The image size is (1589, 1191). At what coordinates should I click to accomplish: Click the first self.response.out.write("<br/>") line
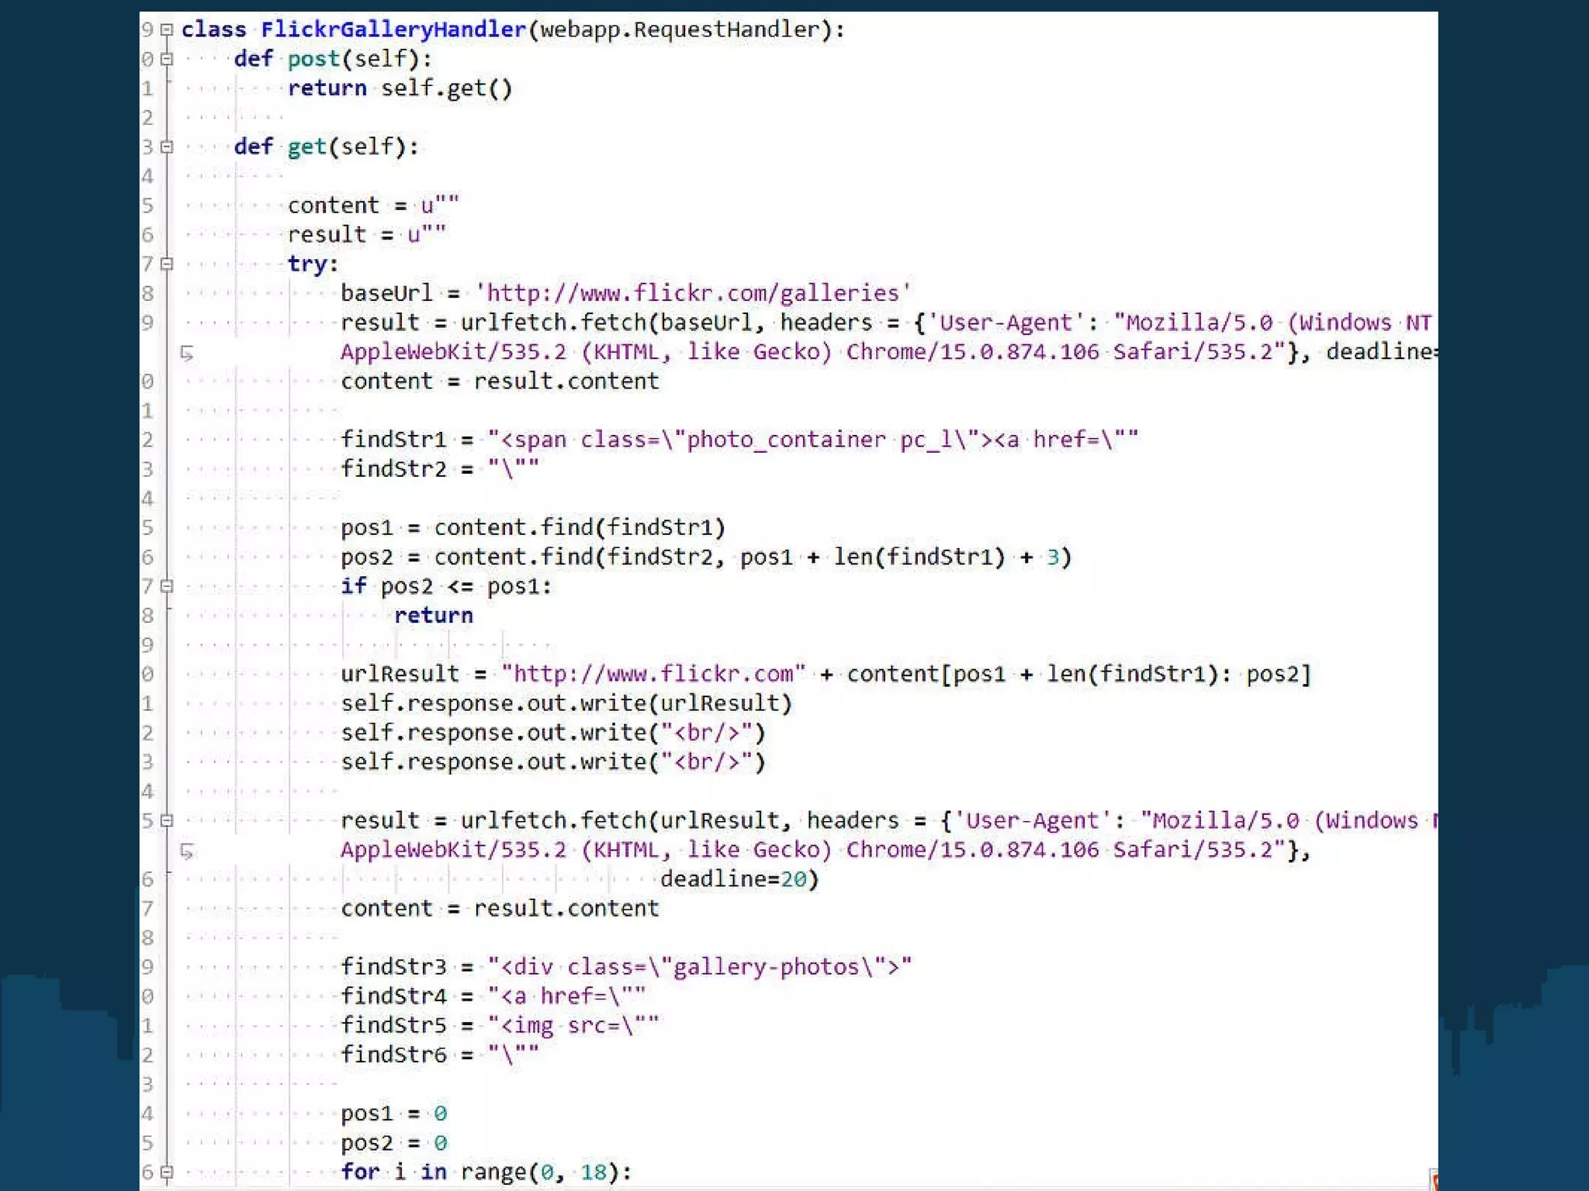pyautogui.click(x=552, y=733)
